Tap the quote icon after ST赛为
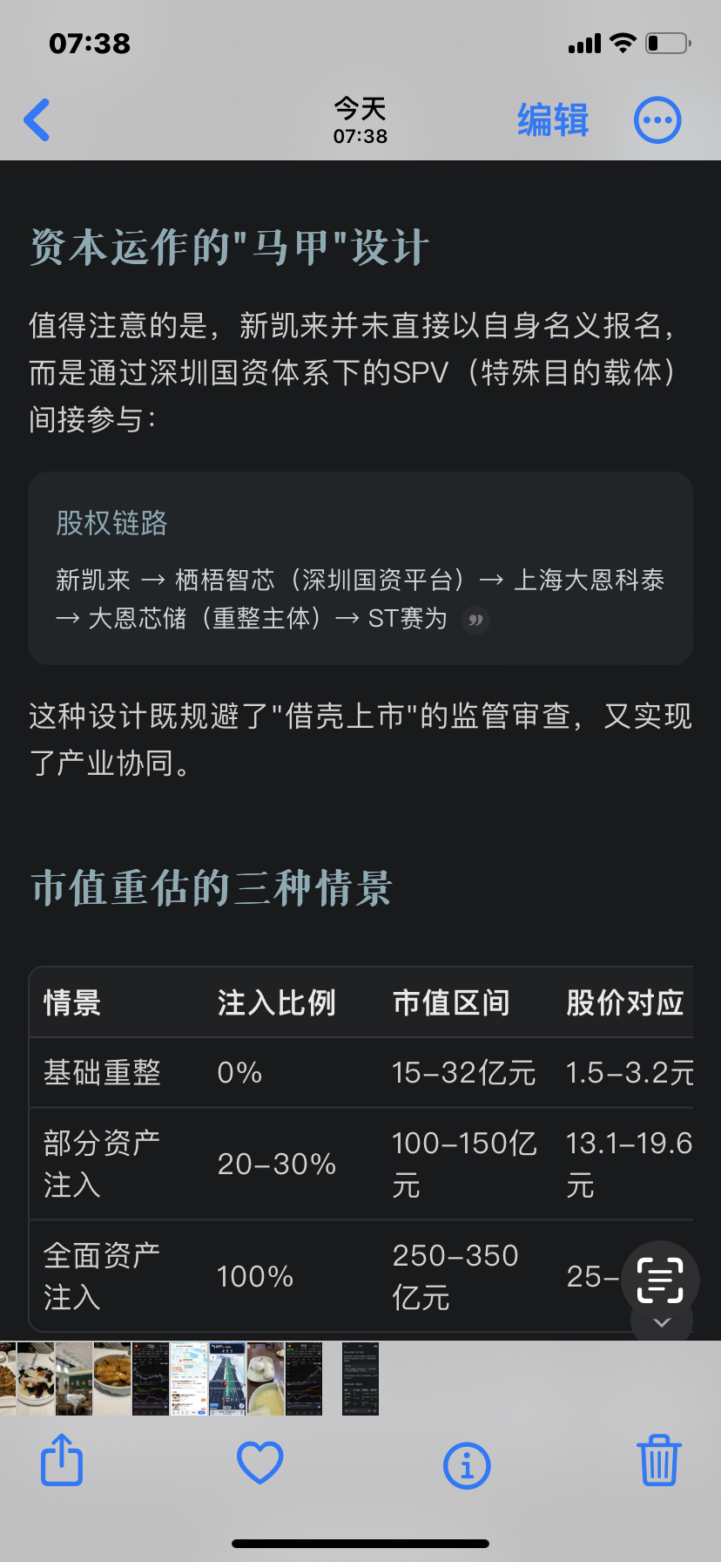 (475, 620)
